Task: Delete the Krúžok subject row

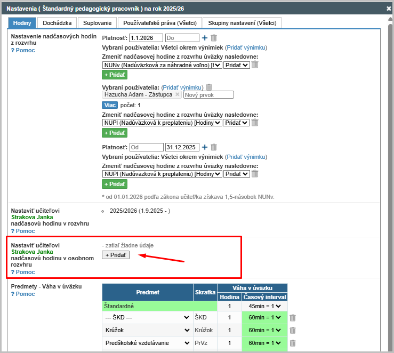Action: click(x=293, y=331)
